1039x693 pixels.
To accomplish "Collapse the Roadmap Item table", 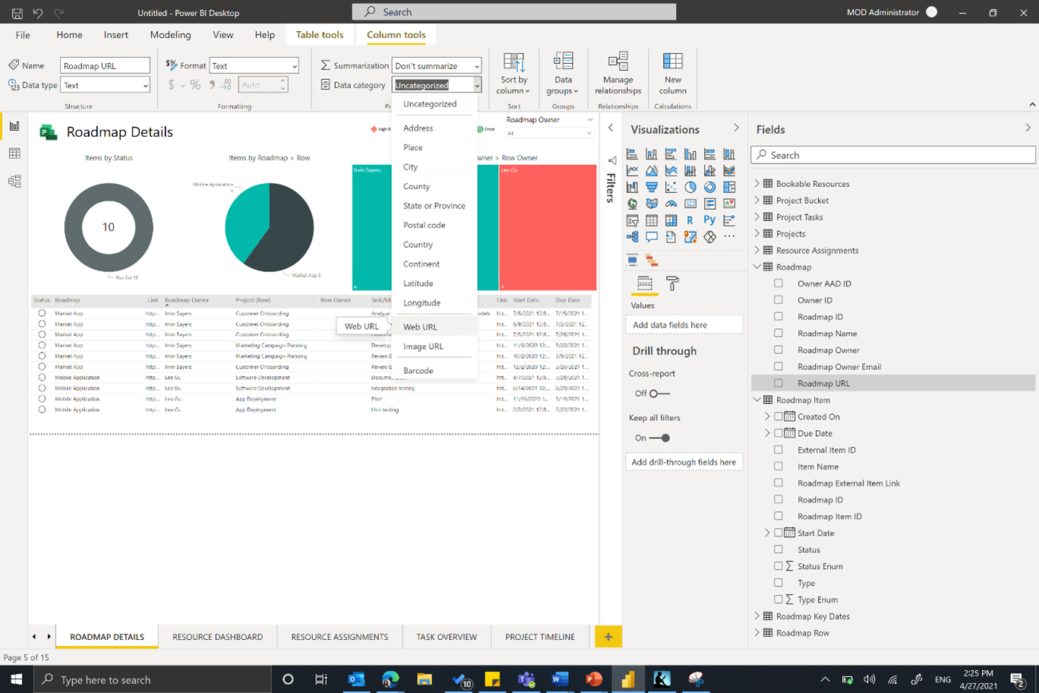I will pos(757,400).
